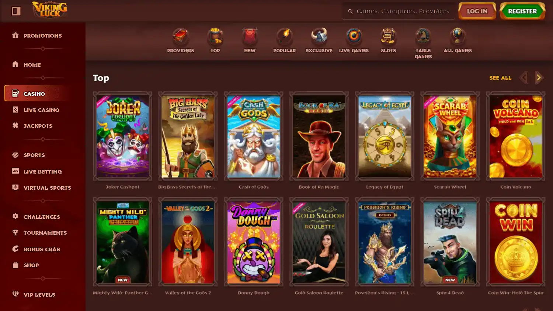The height and width of the screenshot is (311, 553).
Task: Open the VIP Levels link text
Action: [39, 295]
